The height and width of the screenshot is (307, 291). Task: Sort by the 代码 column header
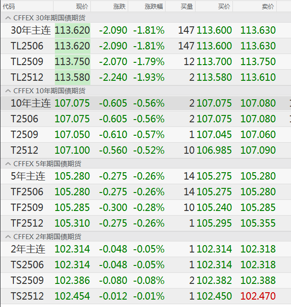point(9,6)
